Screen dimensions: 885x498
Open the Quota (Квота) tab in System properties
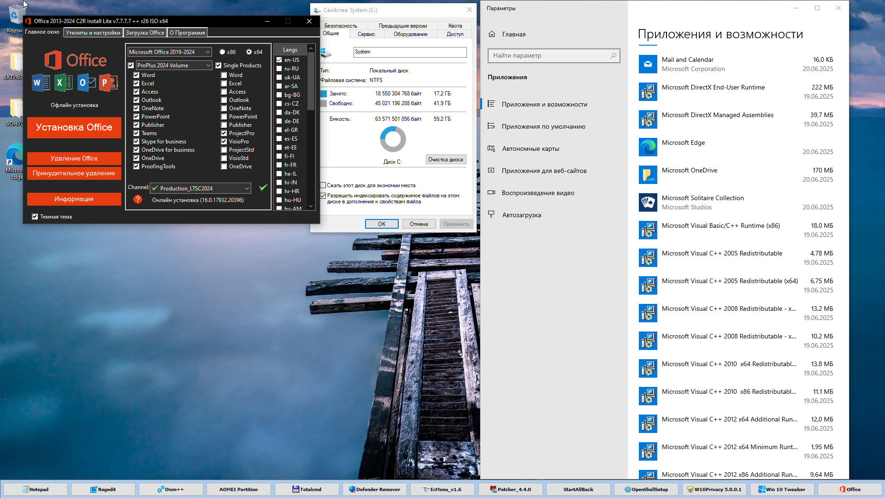[x=455, y=26]
